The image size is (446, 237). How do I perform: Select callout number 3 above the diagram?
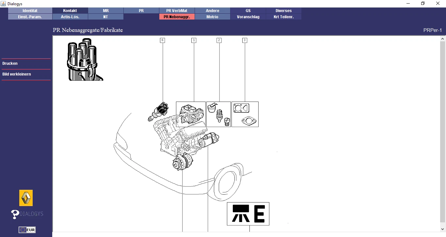pos(245,40)
